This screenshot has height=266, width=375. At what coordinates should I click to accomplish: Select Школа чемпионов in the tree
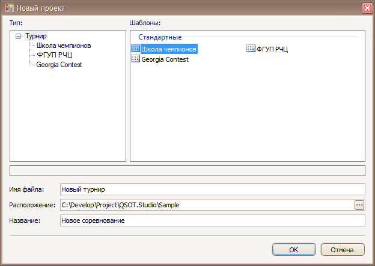(x=64, y=46)
